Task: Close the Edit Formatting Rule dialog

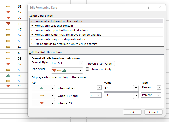Action: [x=160, y=7]
